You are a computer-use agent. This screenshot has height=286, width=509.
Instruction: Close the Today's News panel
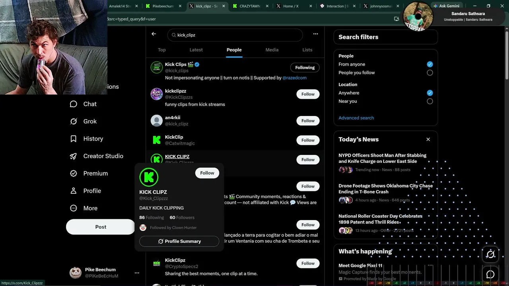click(428, 139)
